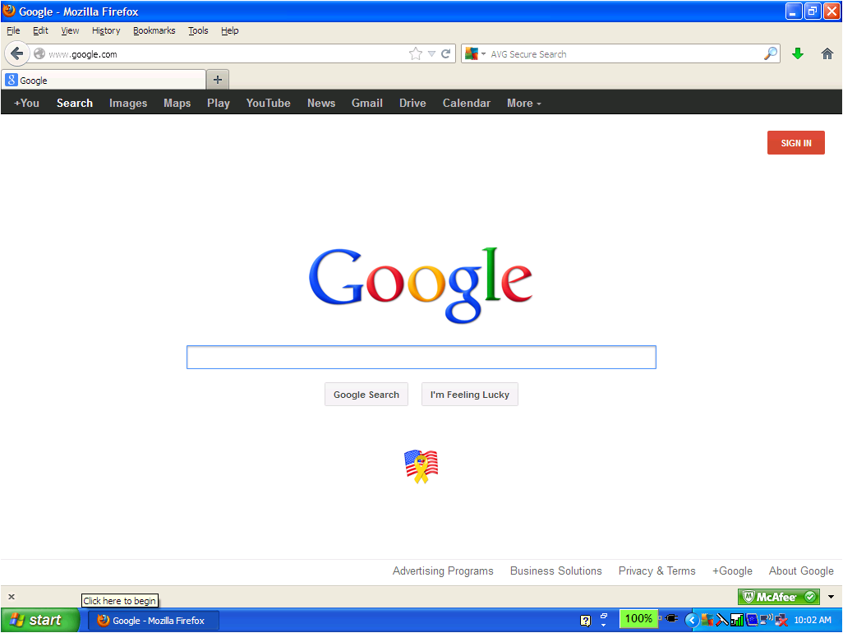Click the red SIGN IN button
Screen dimensions: 843x633
795,143
